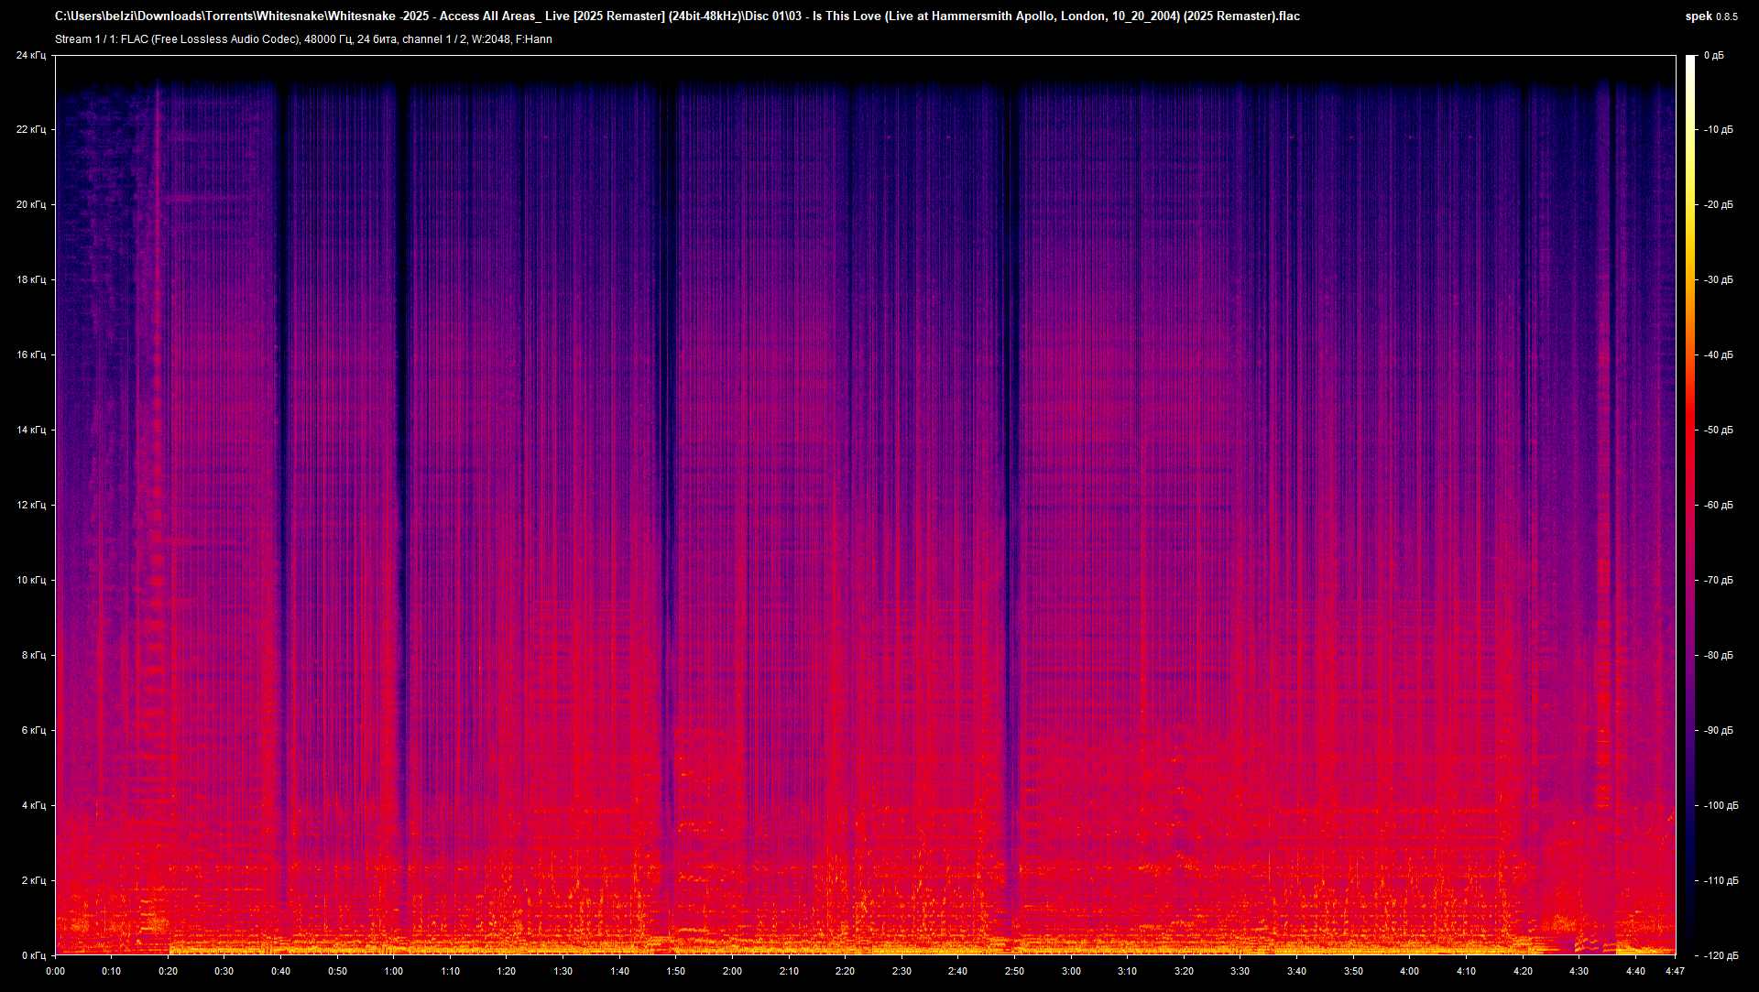
Task: Click the 4:47 end time marker
Action: pyautogui.click(x=1675, y=971)
